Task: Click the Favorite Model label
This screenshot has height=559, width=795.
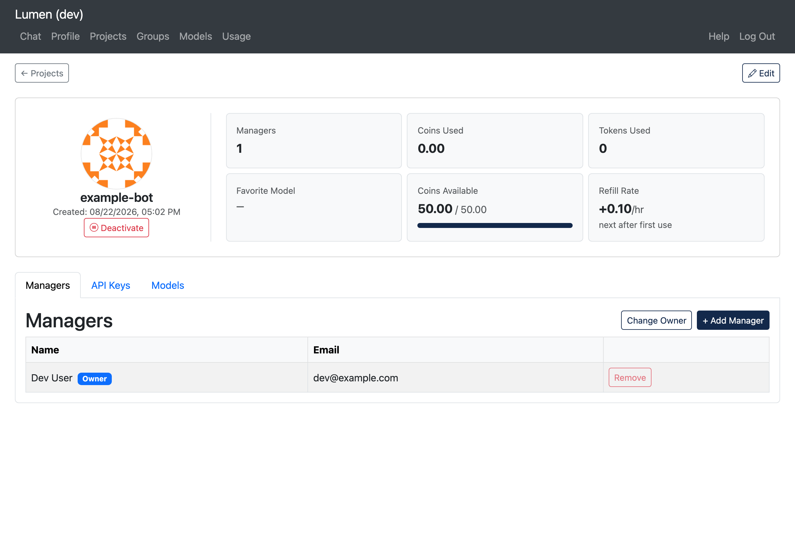Action: 266,191
